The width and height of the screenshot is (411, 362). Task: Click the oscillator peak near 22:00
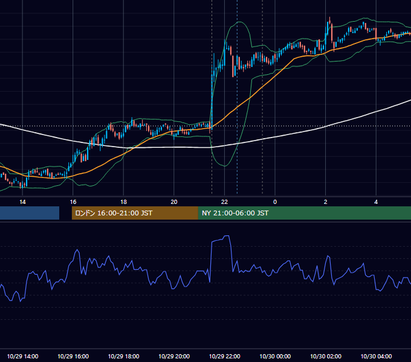click(227, 236)
